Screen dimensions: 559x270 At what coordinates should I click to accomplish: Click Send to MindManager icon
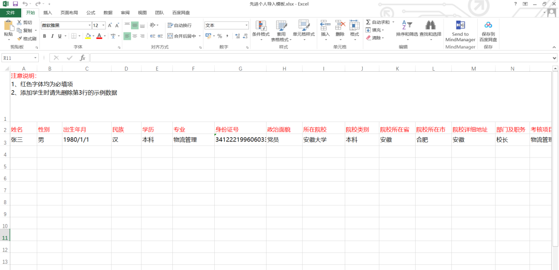click(x=460, y=25)
